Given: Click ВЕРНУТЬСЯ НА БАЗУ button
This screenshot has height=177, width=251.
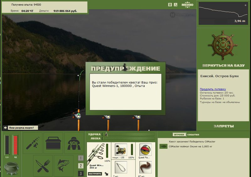Looking at the screenshot, I should (223, 65).
